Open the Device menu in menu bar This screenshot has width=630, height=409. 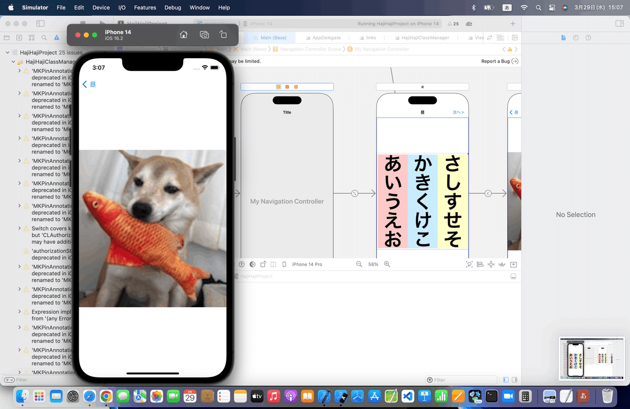pos(101,7)
